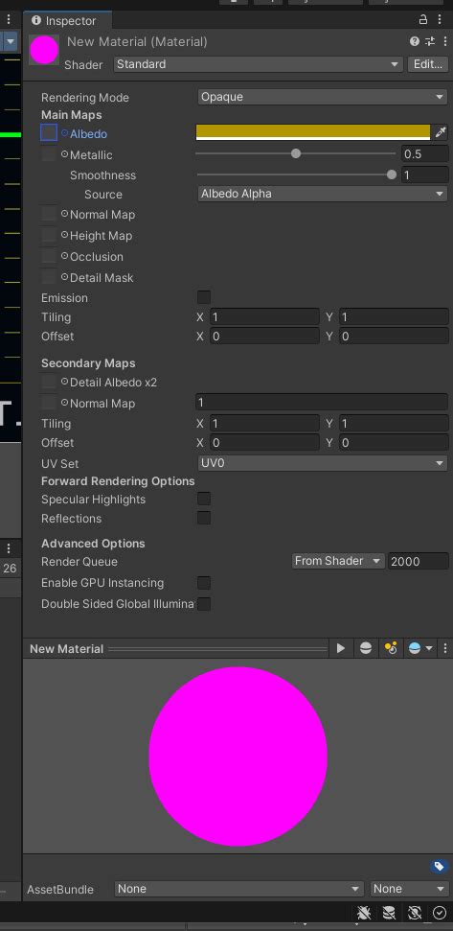Viewport: 453px width, 931px height.
Task: Adjust the Smoothness slider
Action: [295, 175]
